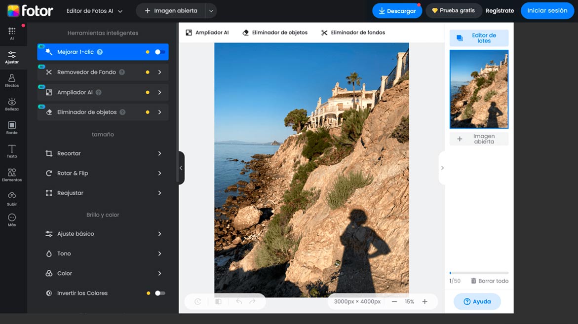Open the Borde sidebar icon
Viewport: 578px width, 324px height.
12,128
